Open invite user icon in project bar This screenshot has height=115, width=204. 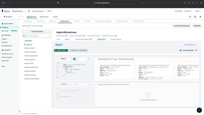[x=190, y=17]
